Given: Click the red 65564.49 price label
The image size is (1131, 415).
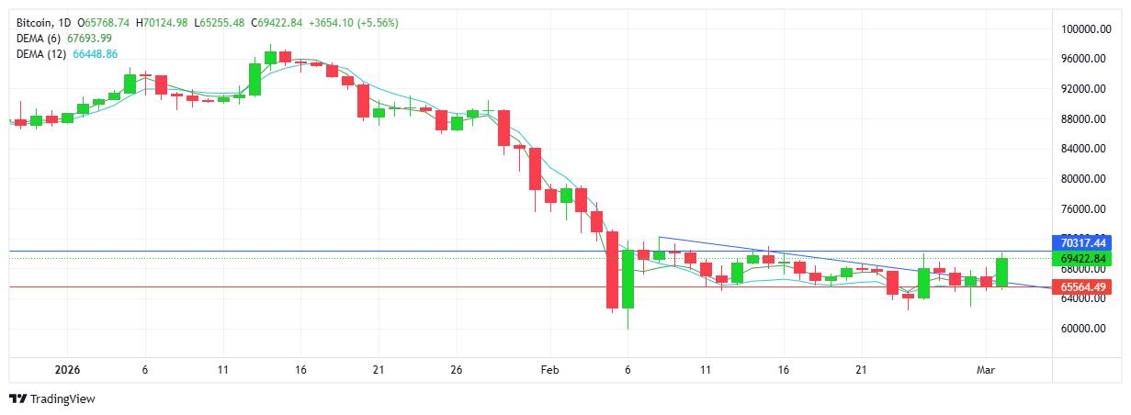Looking at the screenshot, I should [x=1080, y=287].
